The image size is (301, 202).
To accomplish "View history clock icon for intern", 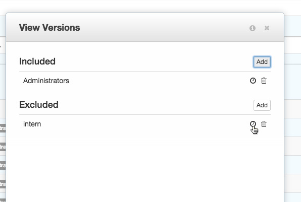I will pos(253,124).
